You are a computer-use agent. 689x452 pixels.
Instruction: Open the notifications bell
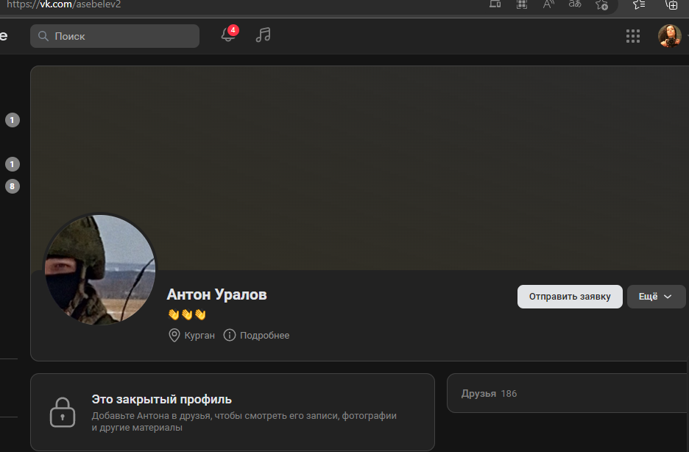pyautogui.click(x=228, y=35)
